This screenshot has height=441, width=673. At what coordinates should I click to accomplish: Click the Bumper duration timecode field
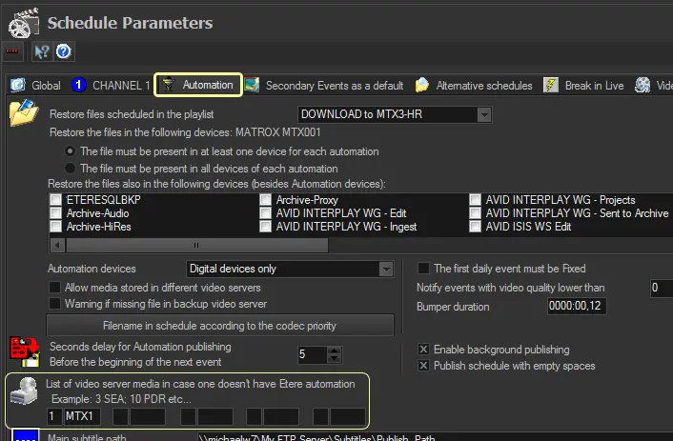click(576, 307)
